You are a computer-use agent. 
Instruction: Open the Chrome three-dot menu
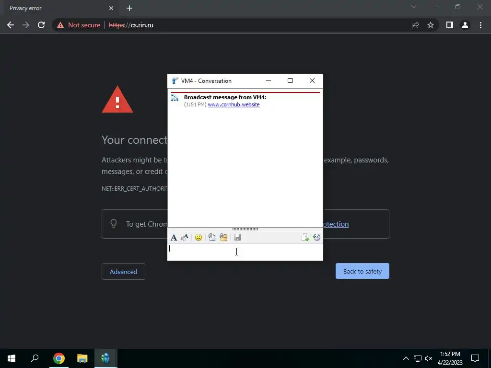pos(480,25)
